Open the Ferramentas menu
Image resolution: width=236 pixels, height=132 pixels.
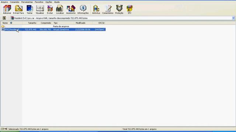click(x=27, y=2)
